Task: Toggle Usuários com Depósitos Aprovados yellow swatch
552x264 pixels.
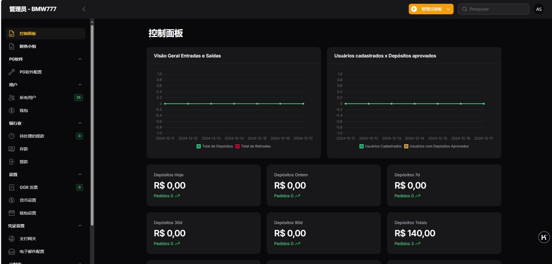Action: 406,146
